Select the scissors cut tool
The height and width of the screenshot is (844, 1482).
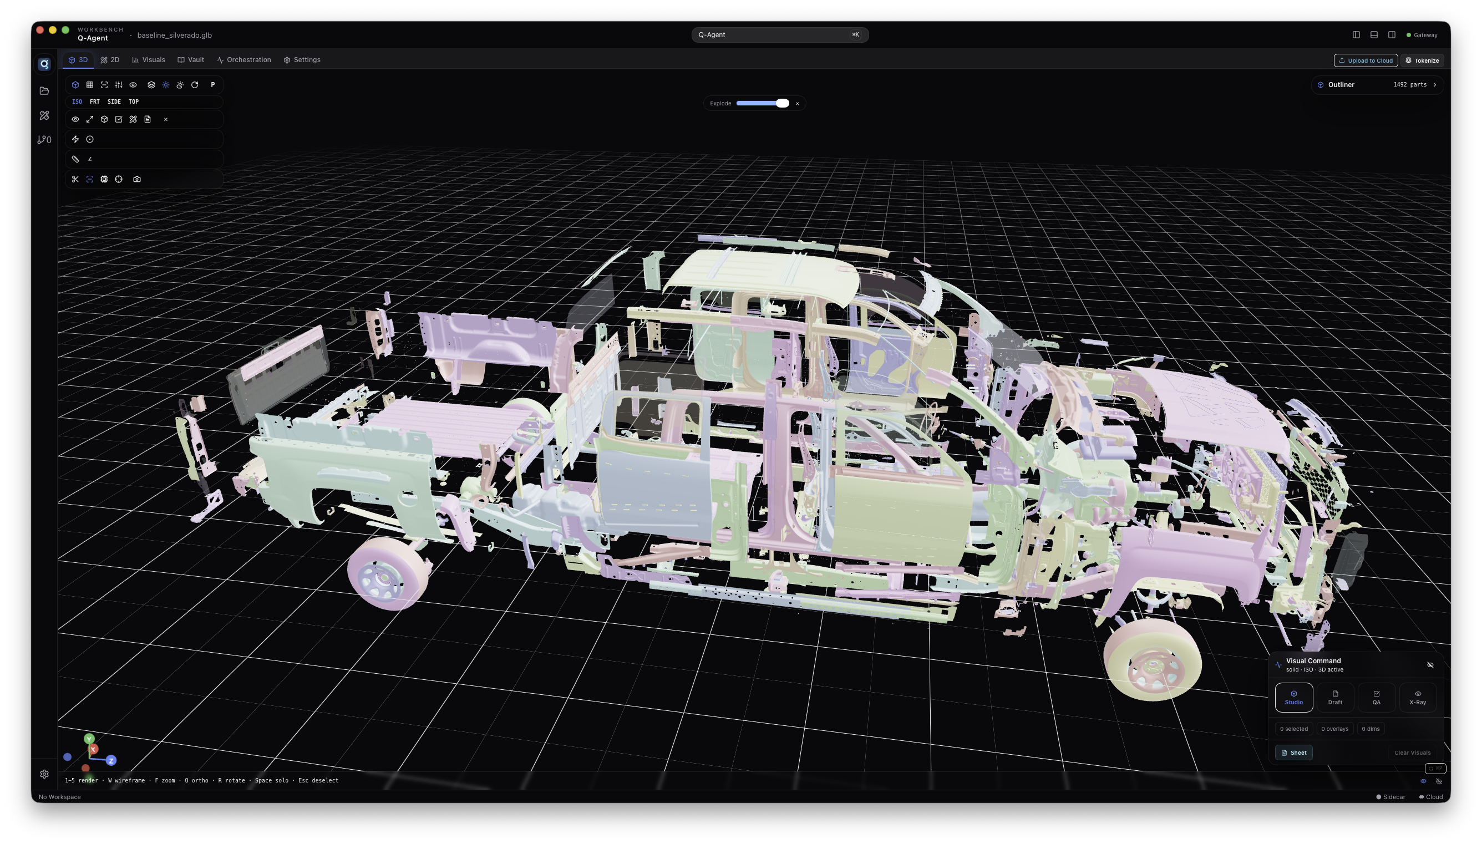click(x=75, y=179)
